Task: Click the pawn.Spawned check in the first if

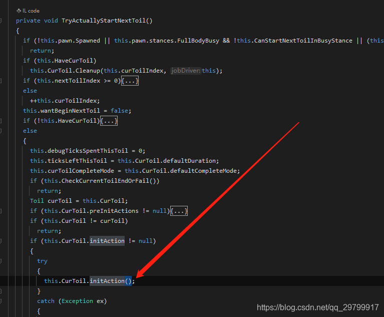Action: coord(70,41)
